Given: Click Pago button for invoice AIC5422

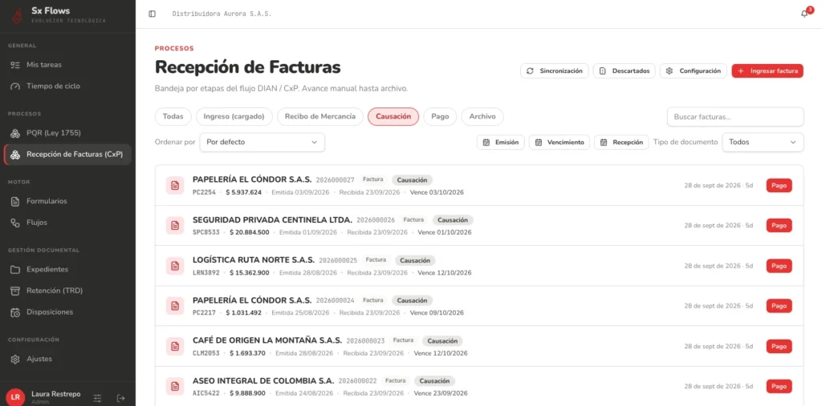Looking at the screenshot, I should click(x=779, y=386).
